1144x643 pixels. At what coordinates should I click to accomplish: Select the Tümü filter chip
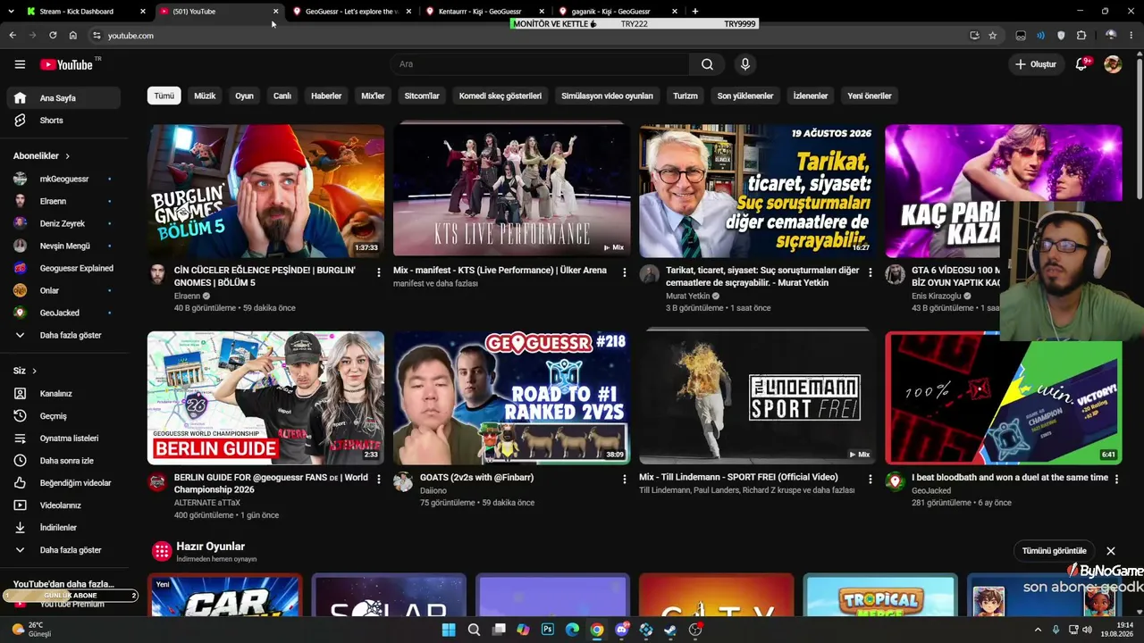(x=164, y=96)
